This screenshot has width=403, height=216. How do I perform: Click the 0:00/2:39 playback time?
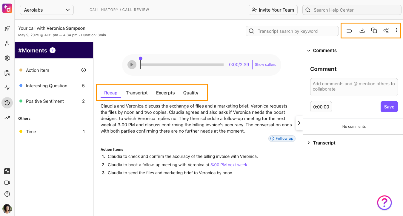(x=239, y=65)
